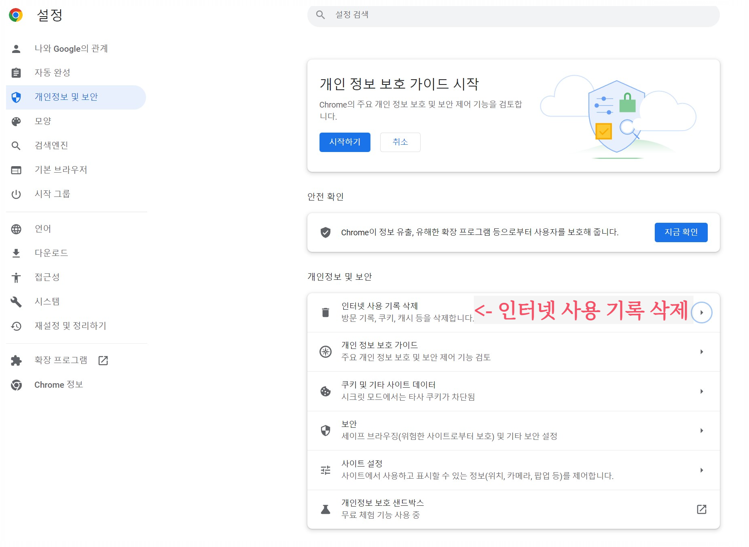Click the 언어 sidebar label
Viewport: 749px width, 547px height.
[x=43, y=229]
